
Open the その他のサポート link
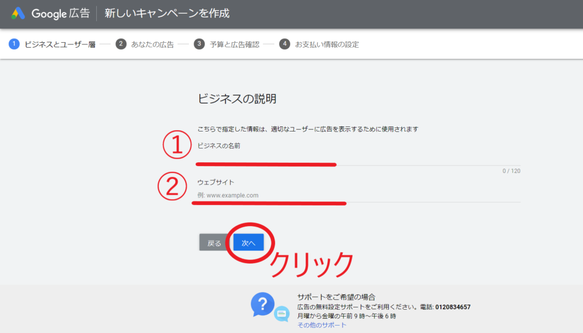click(x=322, y=325)
